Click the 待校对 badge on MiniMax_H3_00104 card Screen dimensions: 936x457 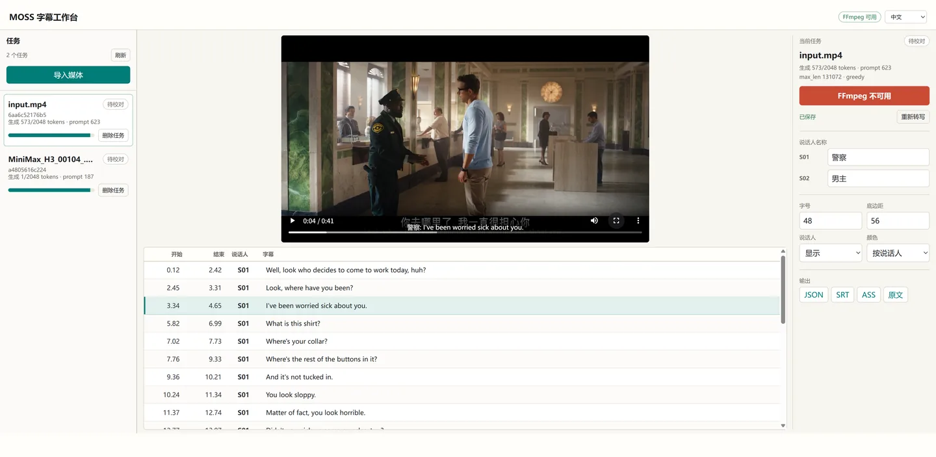tap(116, 159)
